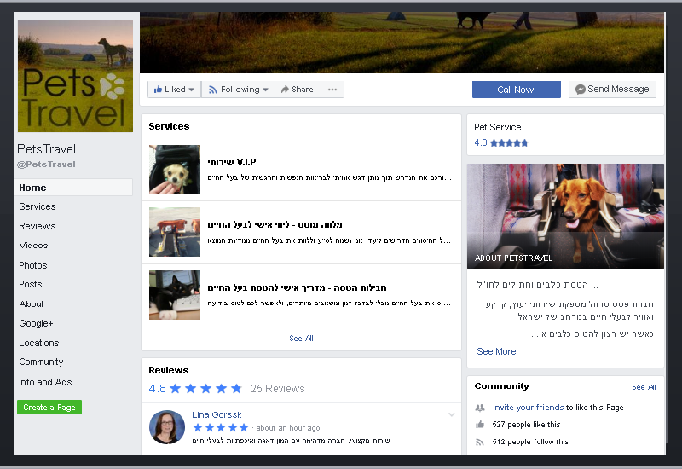682x469 pixels.
Task: Click the Send Message button
Action: pos(612,90)
